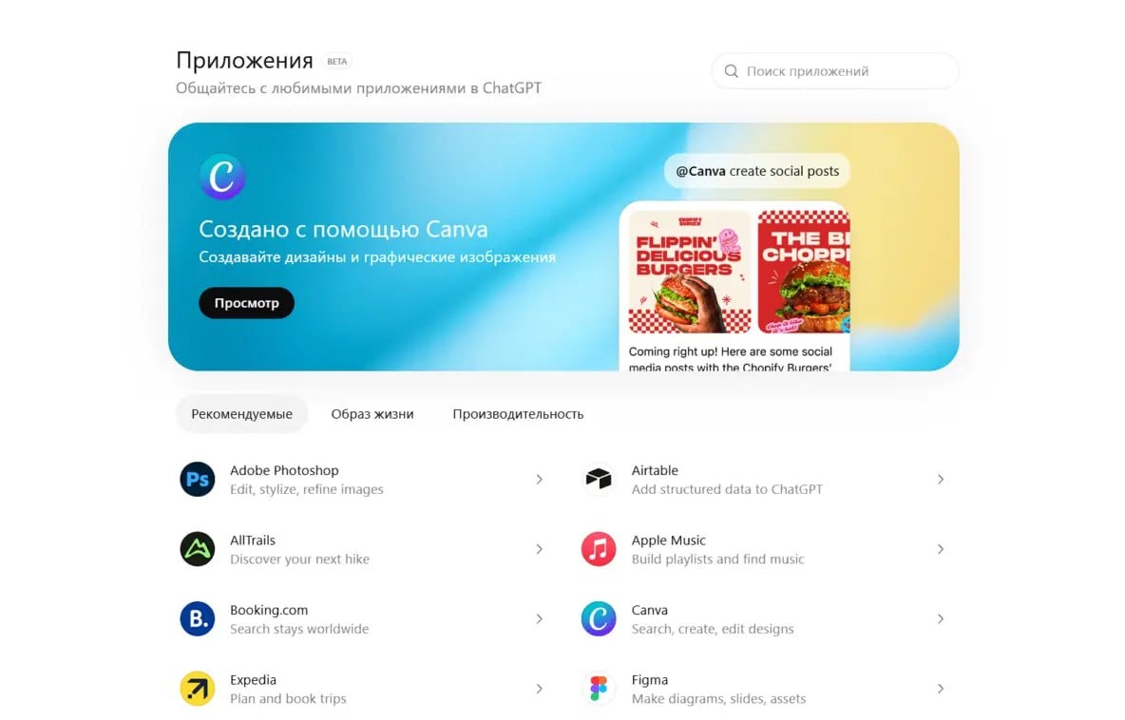Image resolution: width=1125 pixels, height=720 pixels.
Task: Open the burger social posts preview image
Action: [x=739, y=272]
